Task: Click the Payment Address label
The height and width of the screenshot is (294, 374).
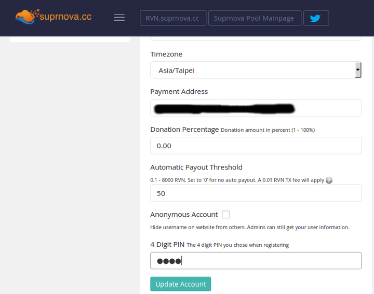Action: [179, 92]
